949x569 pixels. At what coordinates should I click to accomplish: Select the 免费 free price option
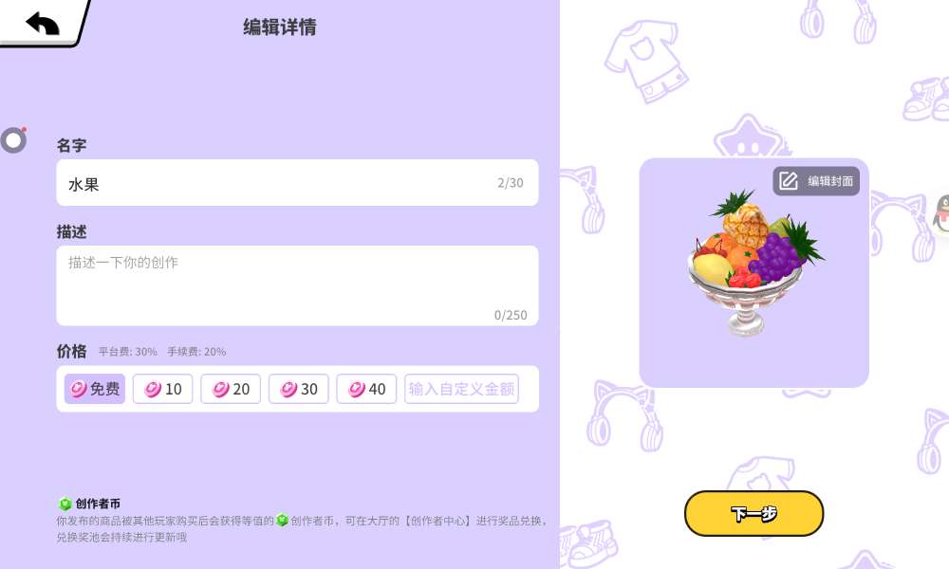tap(95, 389)
